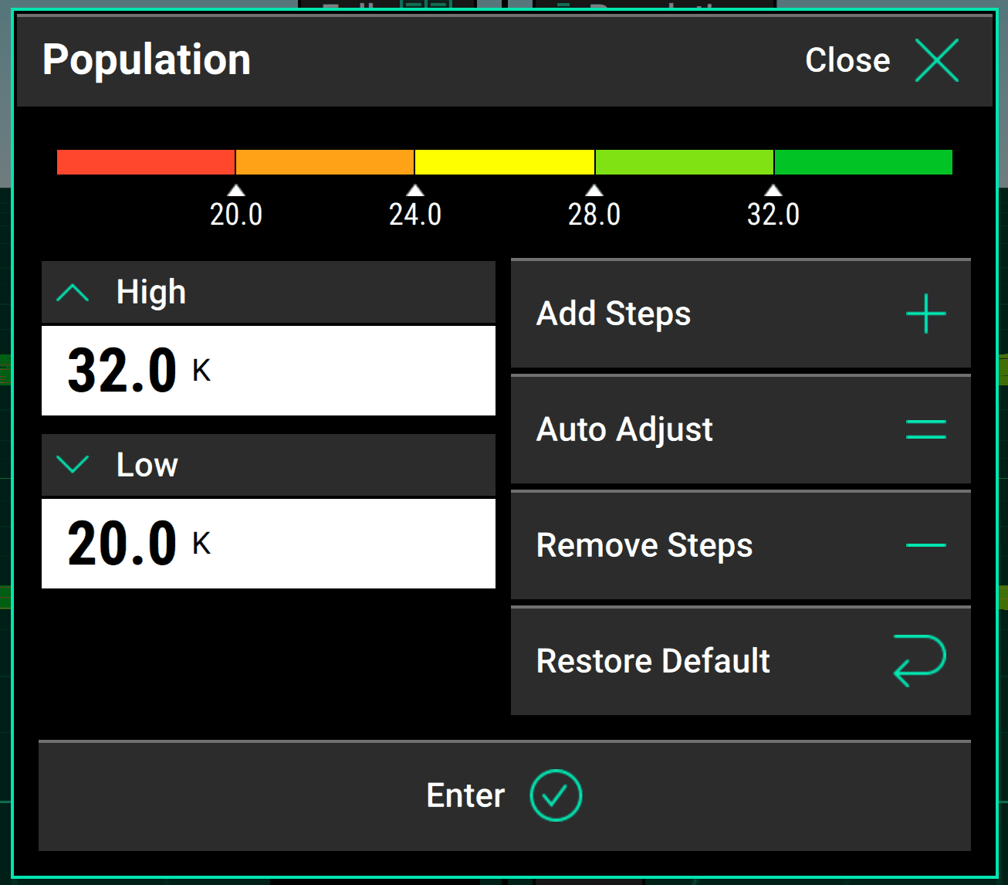Viewport: 1008px width, 885px height.
Task: Click the minus icon beside Remove Steps
Action: pyautogui.click(x=925, y=545)
